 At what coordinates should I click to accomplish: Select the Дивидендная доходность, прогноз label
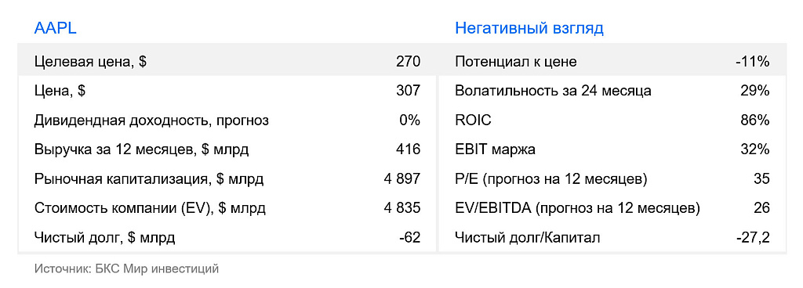coord(151,121)
